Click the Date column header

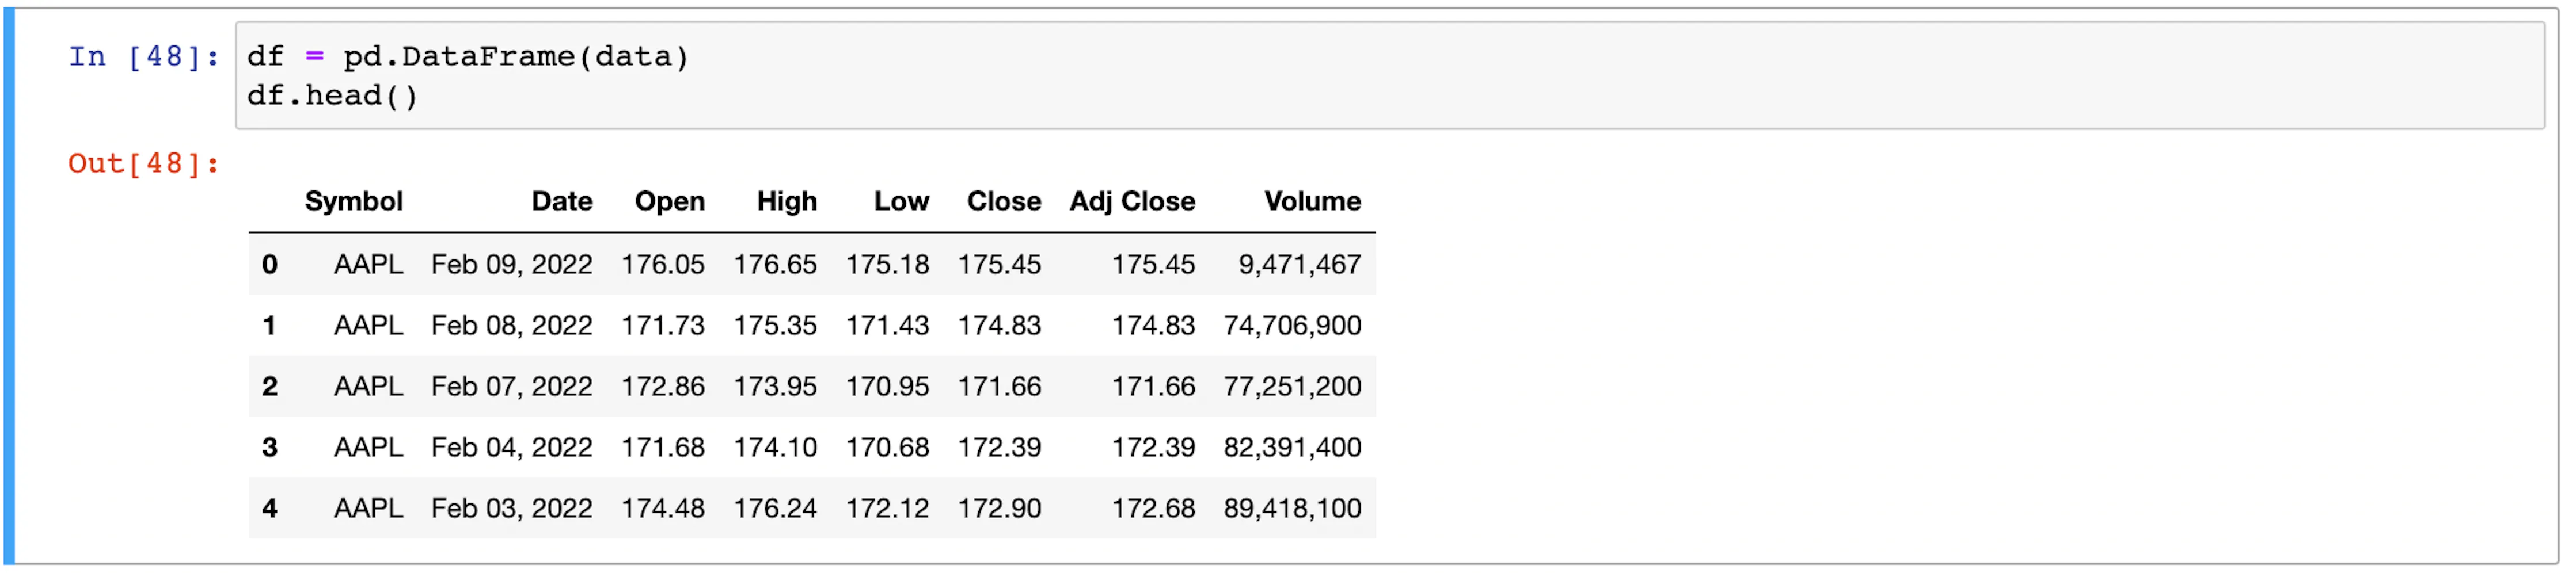point(561,201)
